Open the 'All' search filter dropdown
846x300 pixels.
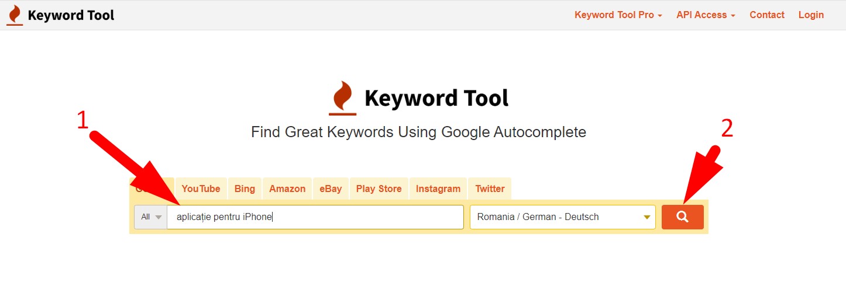tap(151, 217)
